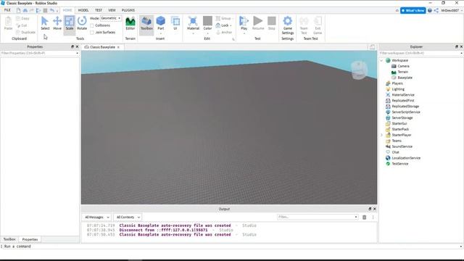Open the Lock dropdown in Edit

point(224,25)
